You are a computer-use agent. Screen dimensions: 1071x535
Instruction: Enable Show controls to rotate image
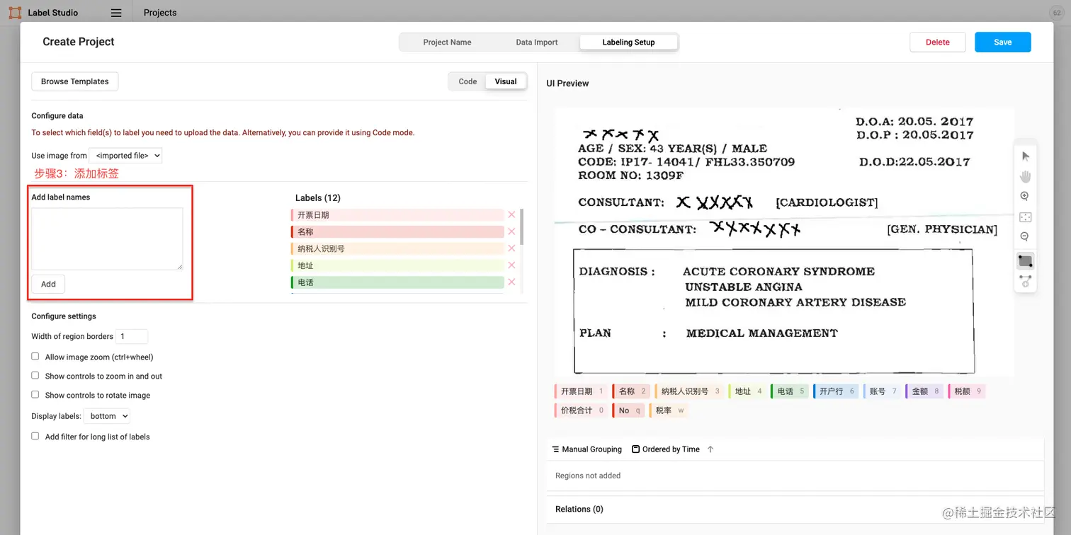pos(35,395)
